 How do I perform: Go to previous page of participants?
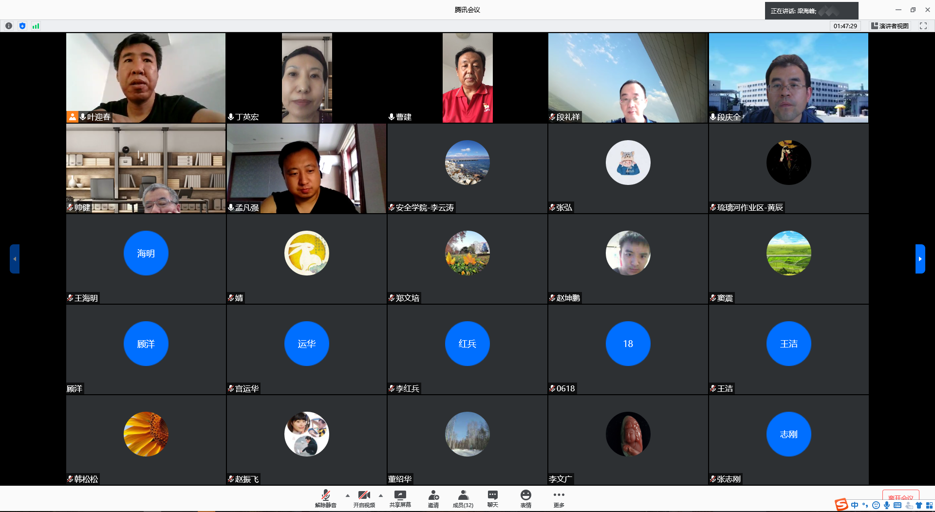click(15, 259)
